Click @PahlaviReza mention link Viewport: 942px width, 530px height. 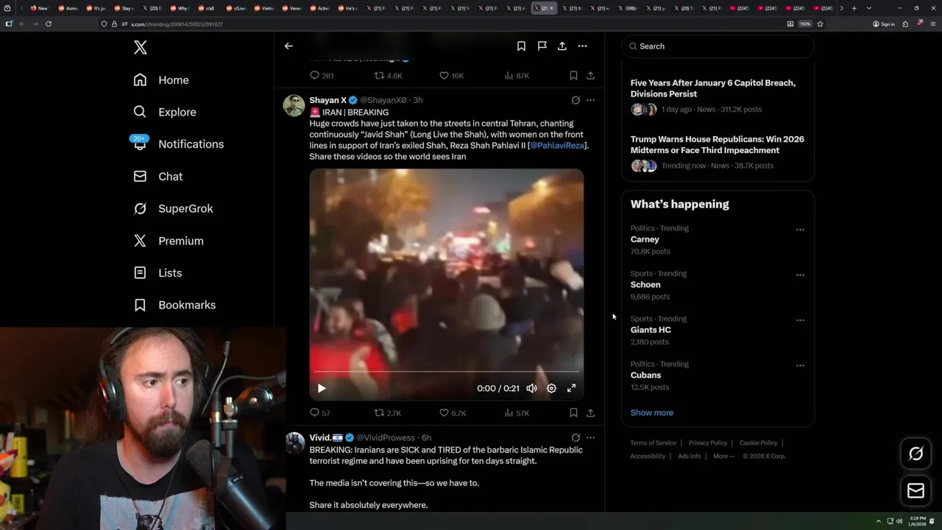tap(557, 146)
